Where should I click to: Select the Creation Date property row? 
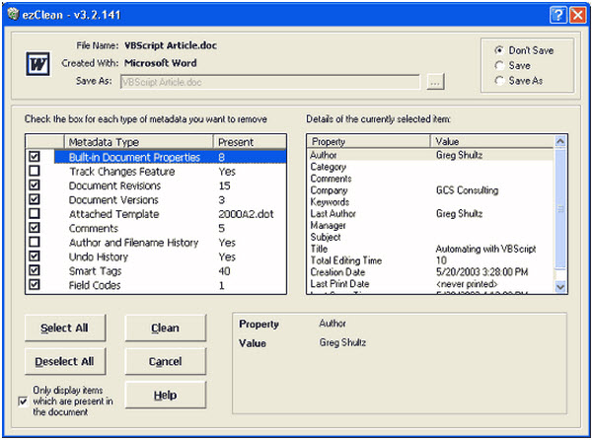pyautogui.click(x=431, y=271)
